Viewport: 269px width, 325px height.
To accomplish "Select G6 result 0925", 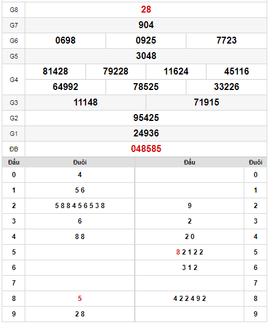I will click(x=146, y=41).
